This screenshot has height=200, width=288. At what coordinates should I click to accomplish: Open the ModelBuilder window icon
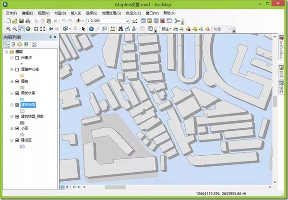(x=177, y=21)
